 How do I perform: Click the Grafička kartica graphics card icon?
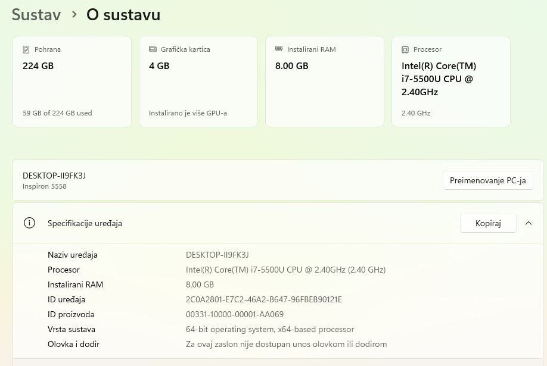(x=153, y=49)
